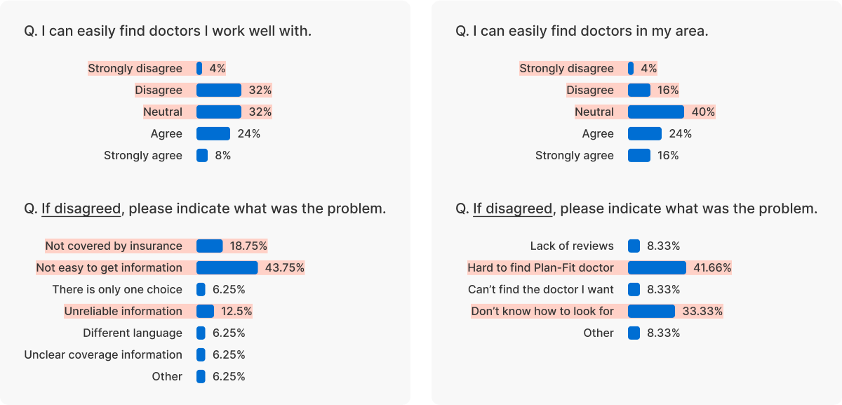Click the blue bar beside 41.66%
Screen dimensions: 842x405
(657, 267)
